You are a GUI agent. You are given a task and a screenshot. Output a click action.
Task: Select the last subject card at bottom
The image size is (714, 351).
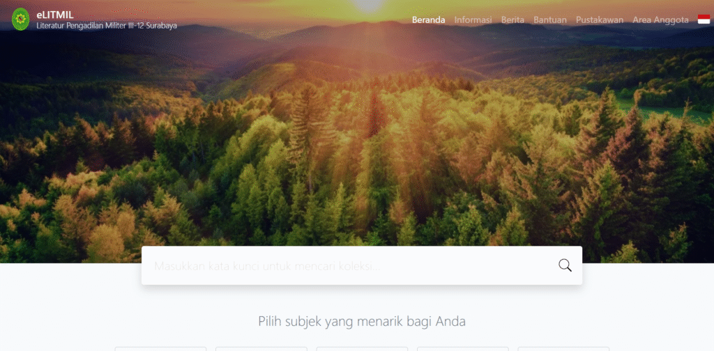pos(563,349)
